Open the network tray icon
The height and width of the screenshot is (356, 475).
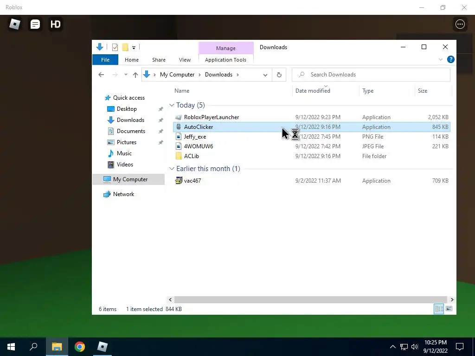pos(404,347)
